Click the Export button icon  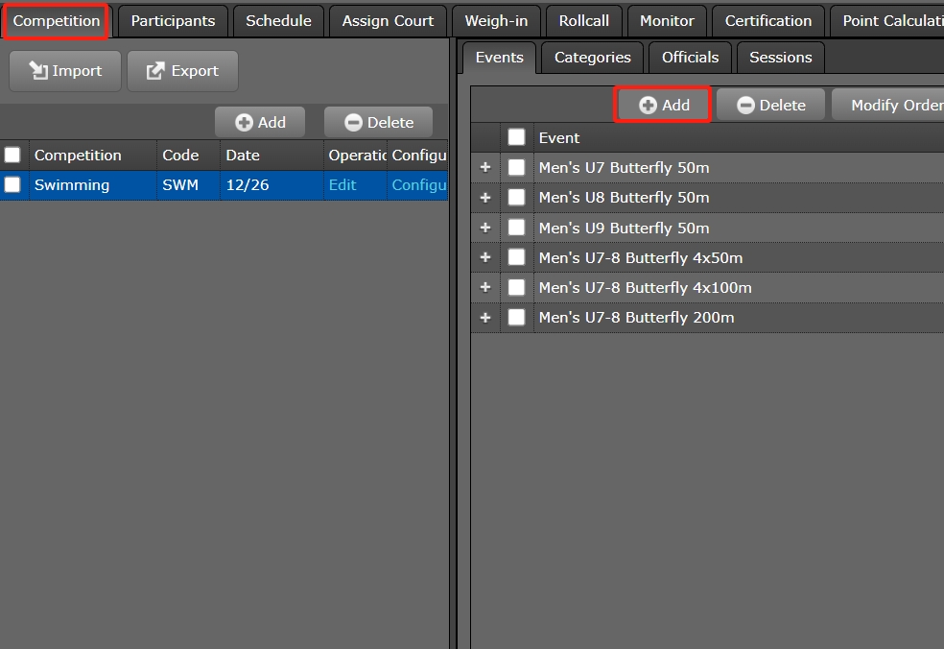click(155, 71)
